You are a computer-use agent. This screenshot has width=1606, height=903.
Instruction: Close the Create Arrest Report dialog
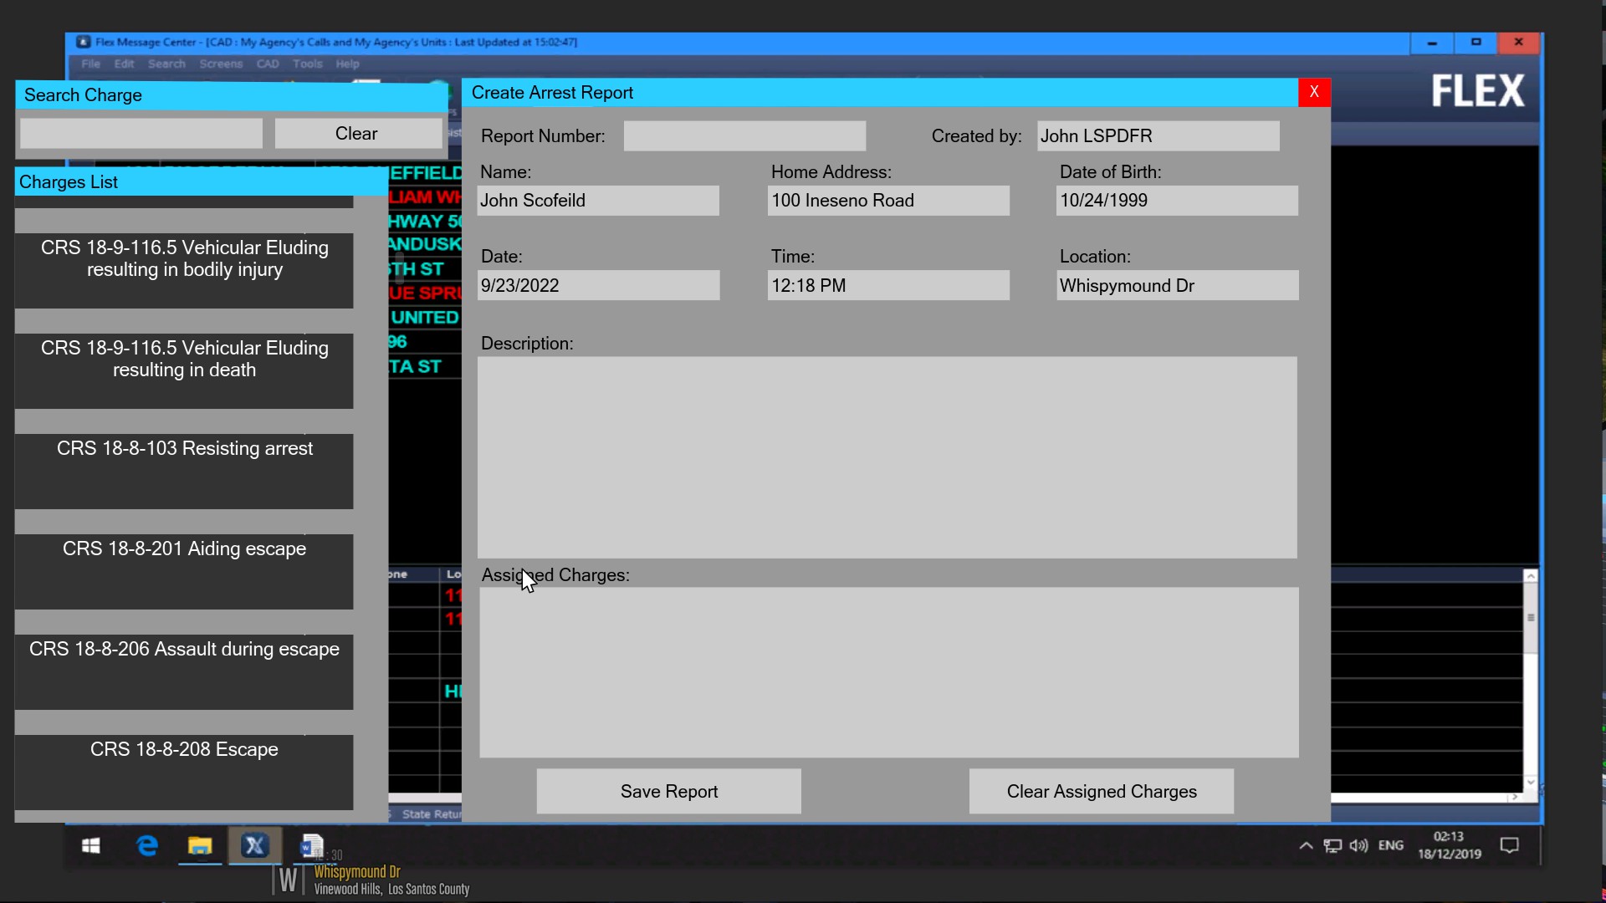[x=1314, y=92]
